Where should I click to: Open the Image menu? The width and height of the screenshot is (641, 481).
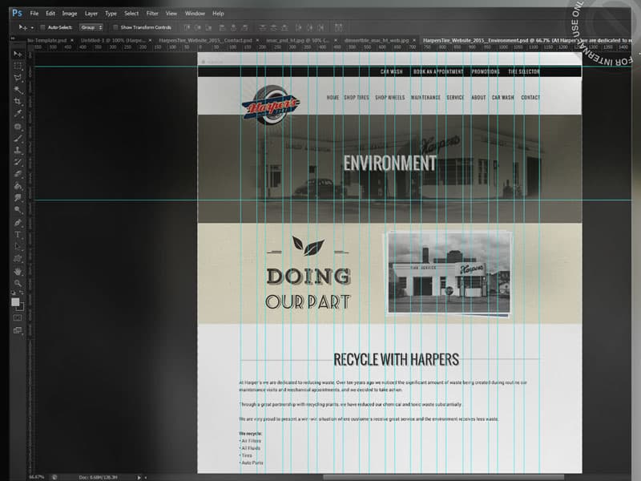click(x=70, y=13)
